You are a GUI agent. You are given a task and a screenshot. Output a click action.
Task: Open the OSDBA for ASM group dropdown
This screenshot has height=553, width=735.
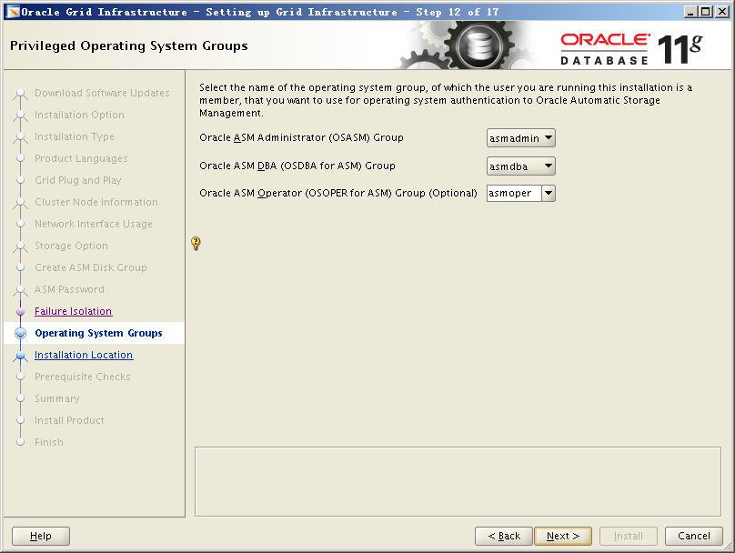[521, 166]
